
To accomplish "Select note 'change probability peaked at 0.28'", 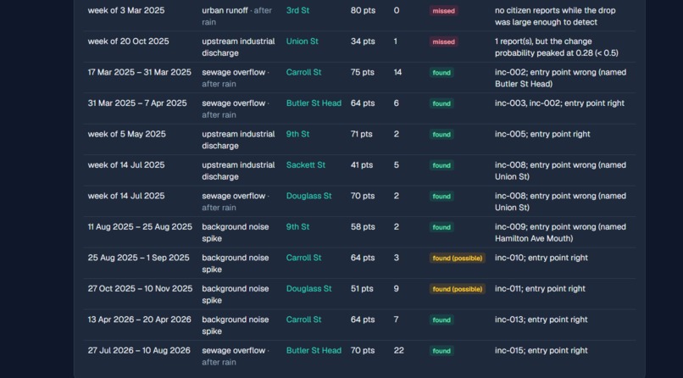I will (556, 47).
